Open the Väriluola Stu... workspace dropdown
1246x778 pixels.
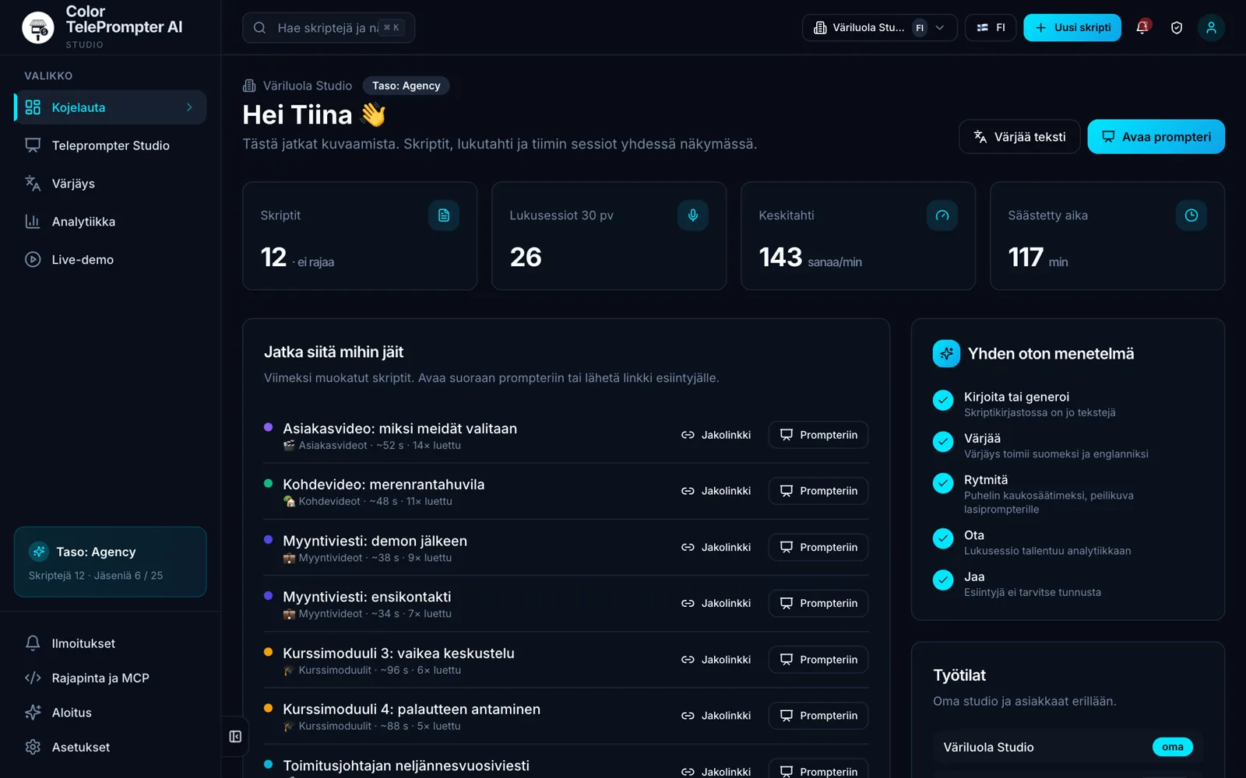[879, 27]
